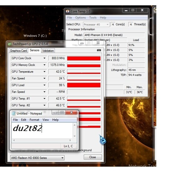Open the GPU Load sensor dropdown

coord(44,85)
